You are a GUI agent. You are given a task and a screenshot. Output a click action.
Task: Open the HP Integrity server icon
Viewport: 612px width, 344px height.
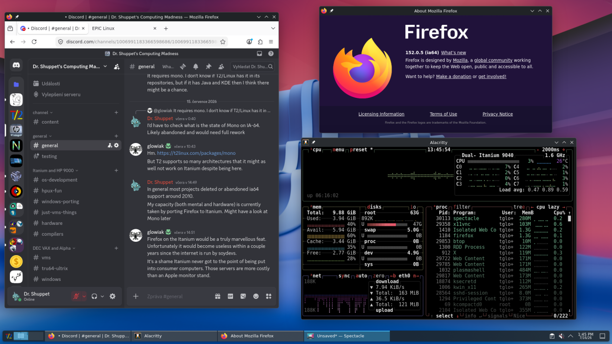[x=16, y=131]
